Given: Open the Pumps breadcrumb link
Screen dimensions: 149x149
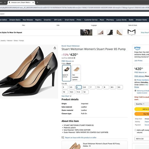Looking at the screenshot, I should click(22, 41).
